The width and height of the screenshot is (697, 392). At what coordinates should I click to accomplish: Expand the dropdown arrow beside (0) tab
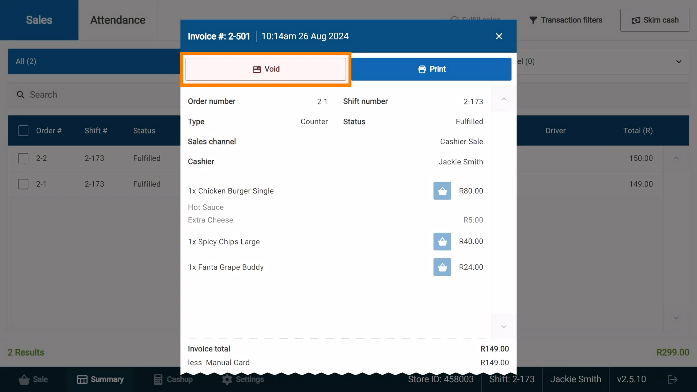click(678, 62)
